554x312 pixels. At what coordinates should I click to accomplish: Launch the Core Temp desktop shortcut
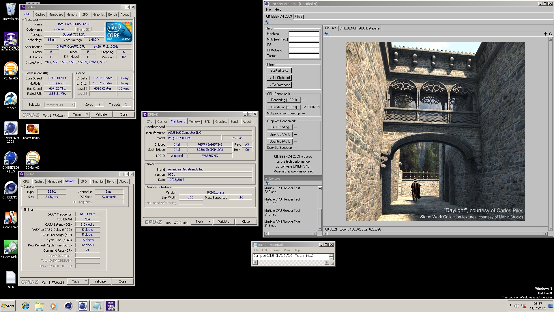11,220
